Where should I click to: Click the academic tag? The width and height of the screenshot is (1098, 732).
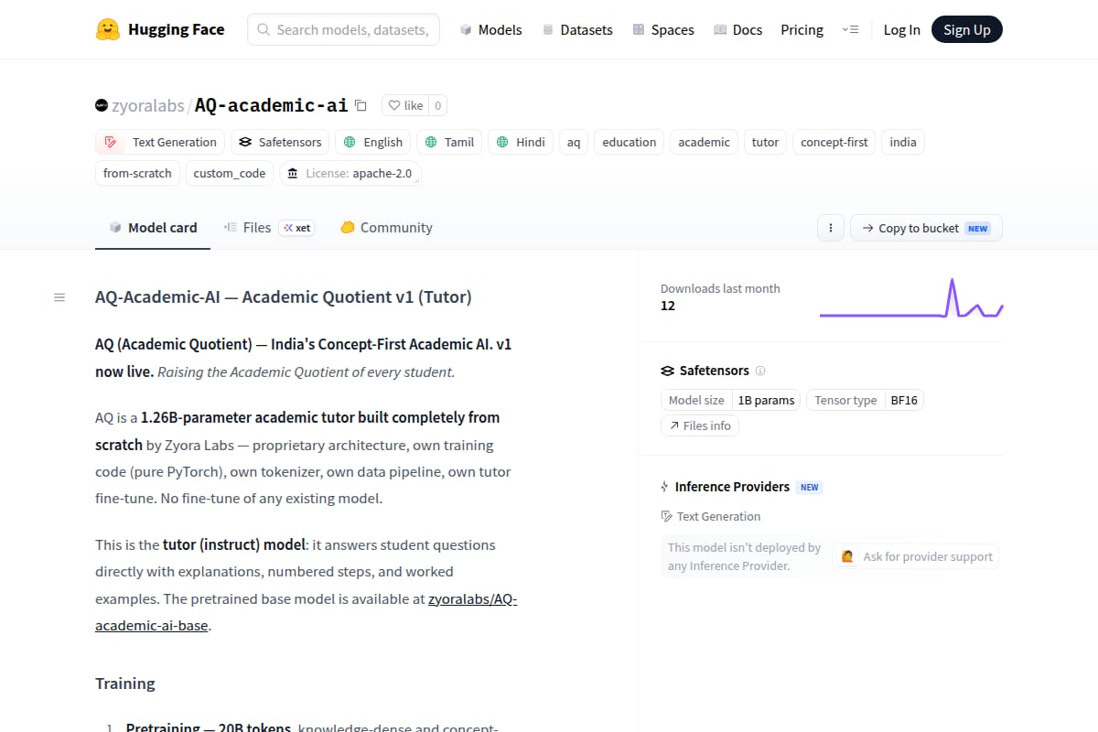705,142
